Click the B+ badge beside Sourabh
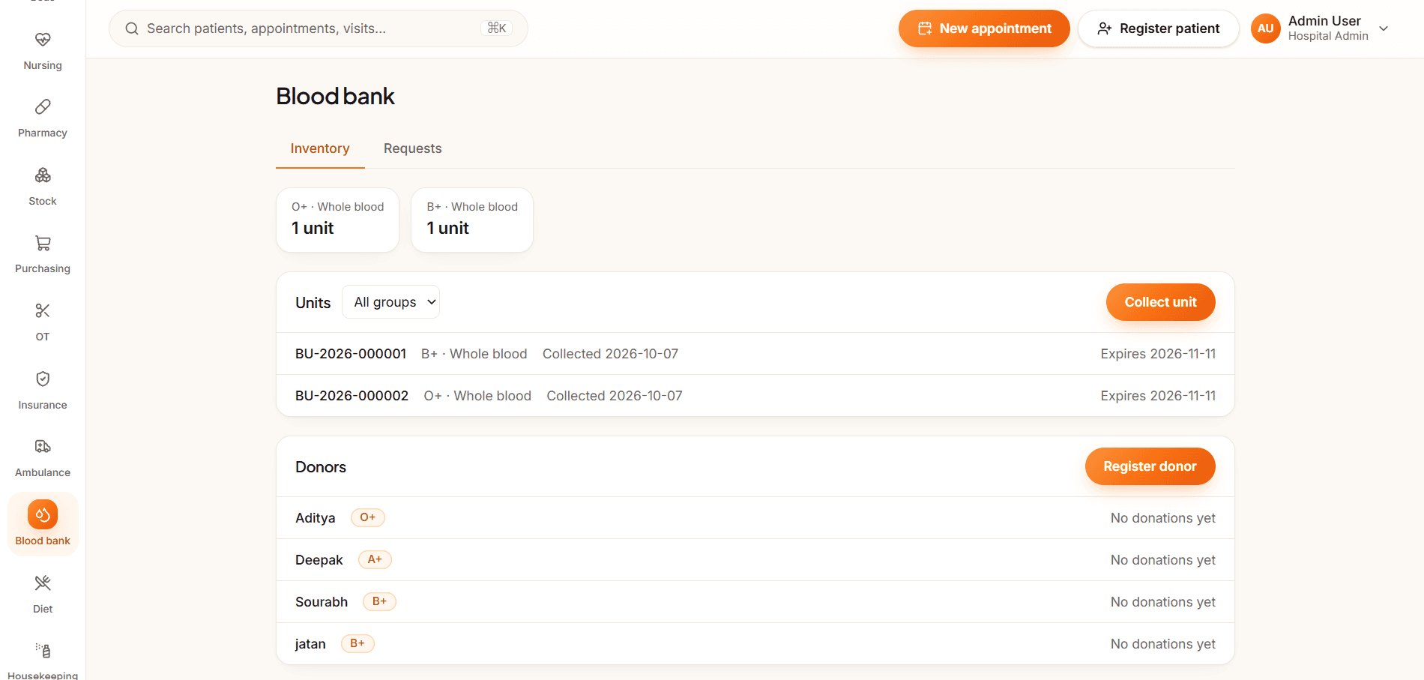 pyautogui.click(x=379, y=601)
